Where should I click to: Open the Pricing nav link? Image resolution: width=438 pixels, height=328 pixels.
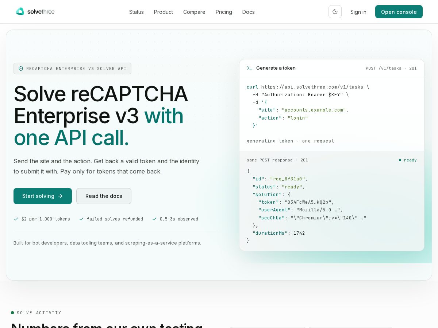click(224, 12)
